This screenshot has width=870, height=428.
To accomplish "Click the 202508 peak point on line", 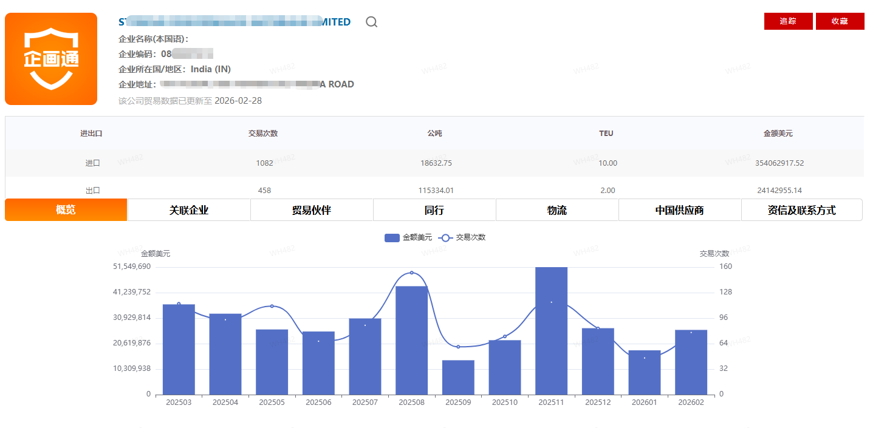I will pyautogui.click(x=411, y=273).
